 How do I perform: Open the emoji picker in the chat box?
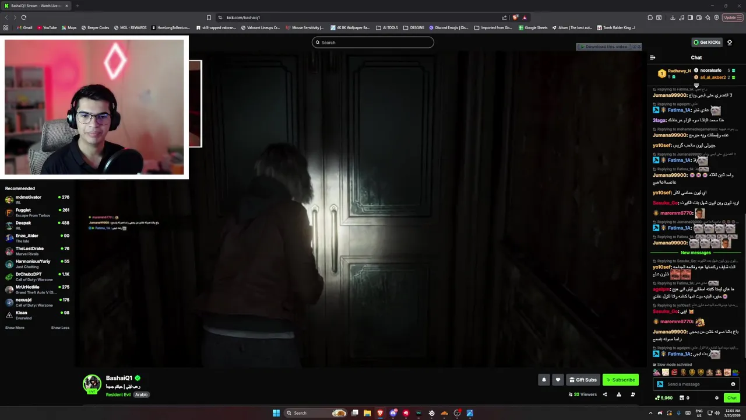[x=733, y=384]
